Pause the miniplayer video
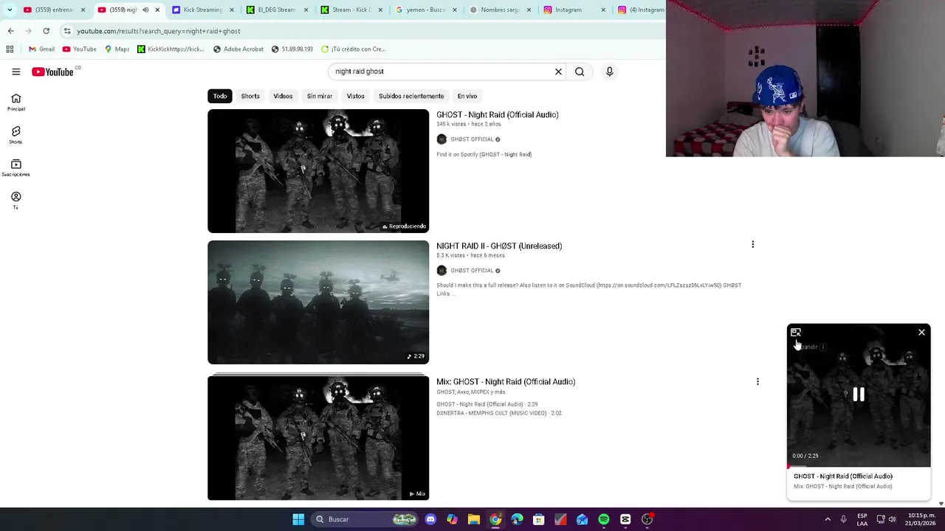The image size is (945, 531). coord(859,395)
